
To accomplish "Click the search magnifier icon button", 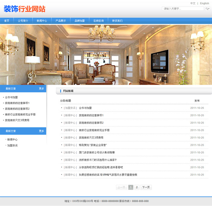I will coord(207,9).
